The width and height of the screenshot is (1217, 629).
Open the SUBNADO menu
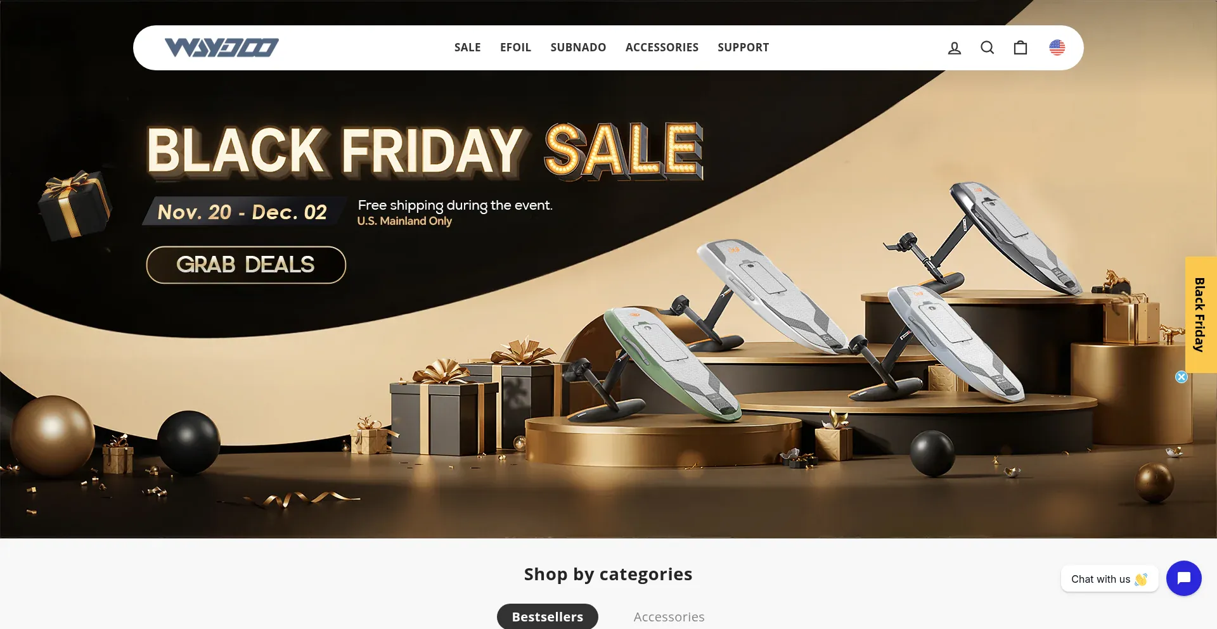click(x=578, y=48)
